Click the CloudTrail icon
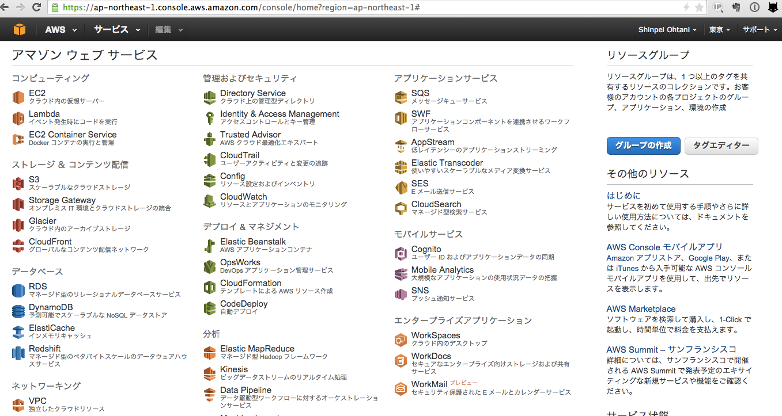The image size is (782, 416). 210,159
